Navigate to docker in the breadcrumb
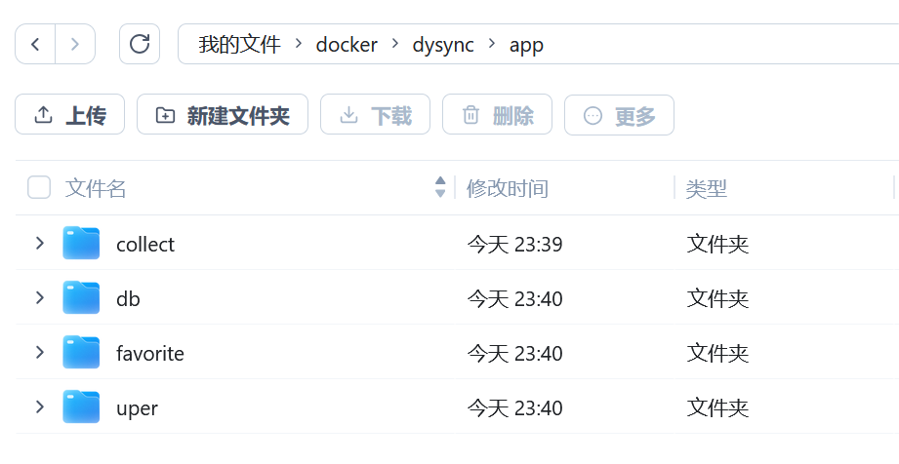 point(347,45)
